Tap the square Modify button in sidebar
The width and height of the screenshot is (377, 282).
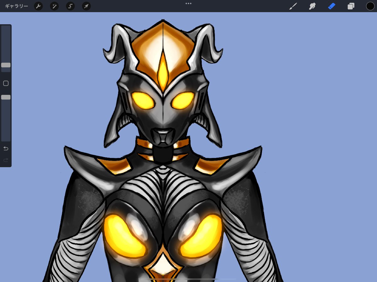click(x=6, y=83)
